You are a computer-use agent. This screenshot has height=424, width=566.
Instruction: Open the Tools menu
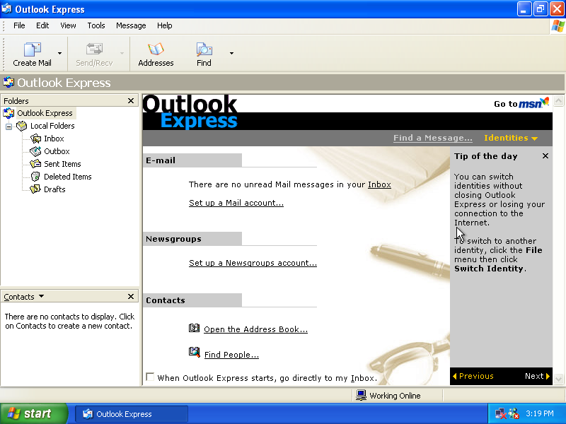pos(96,25)
